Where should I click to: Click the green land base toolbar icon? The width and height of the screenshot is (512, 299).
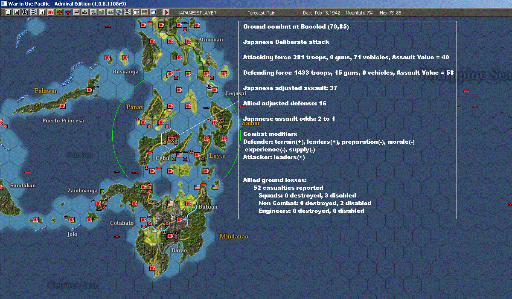click(102, 12)
